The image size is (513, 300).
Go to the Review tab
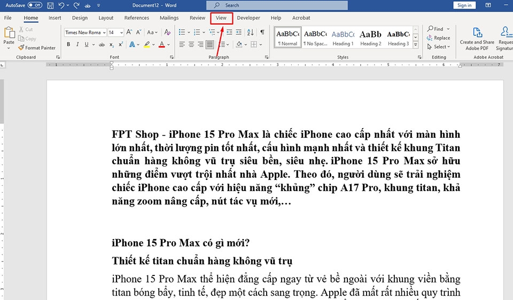click(197, 18)
